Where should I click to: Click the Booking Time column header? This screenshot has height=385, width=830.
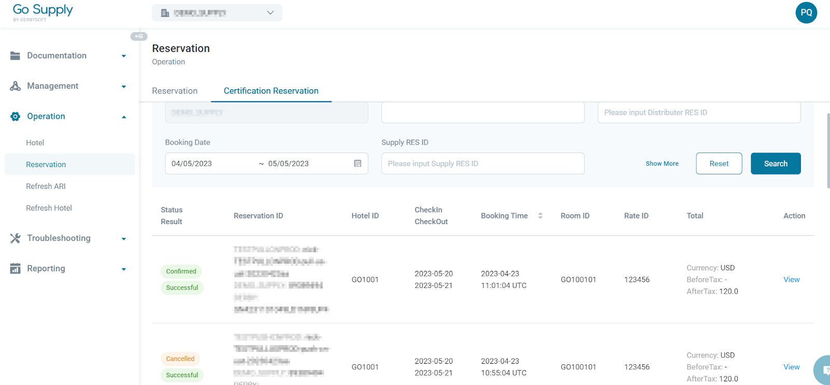(504, 216)
